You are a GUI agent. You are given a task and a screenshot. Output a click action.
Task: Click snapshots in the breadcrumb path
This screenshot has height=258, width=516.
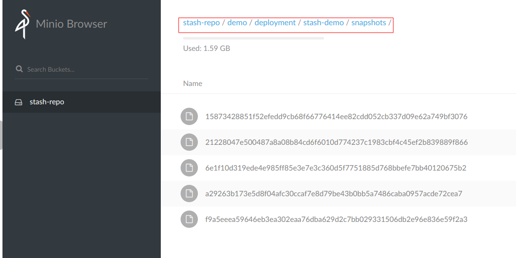[x=369, y=23]
